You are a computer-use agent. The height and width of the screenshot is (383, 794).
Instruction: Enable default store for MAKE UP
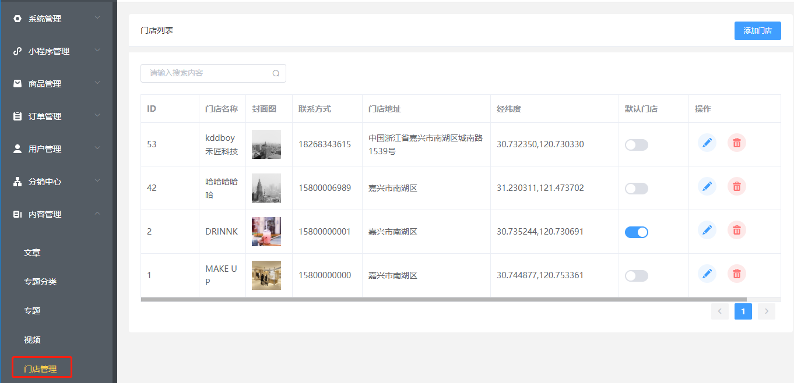pyautogui.click(x=637, y=276)
